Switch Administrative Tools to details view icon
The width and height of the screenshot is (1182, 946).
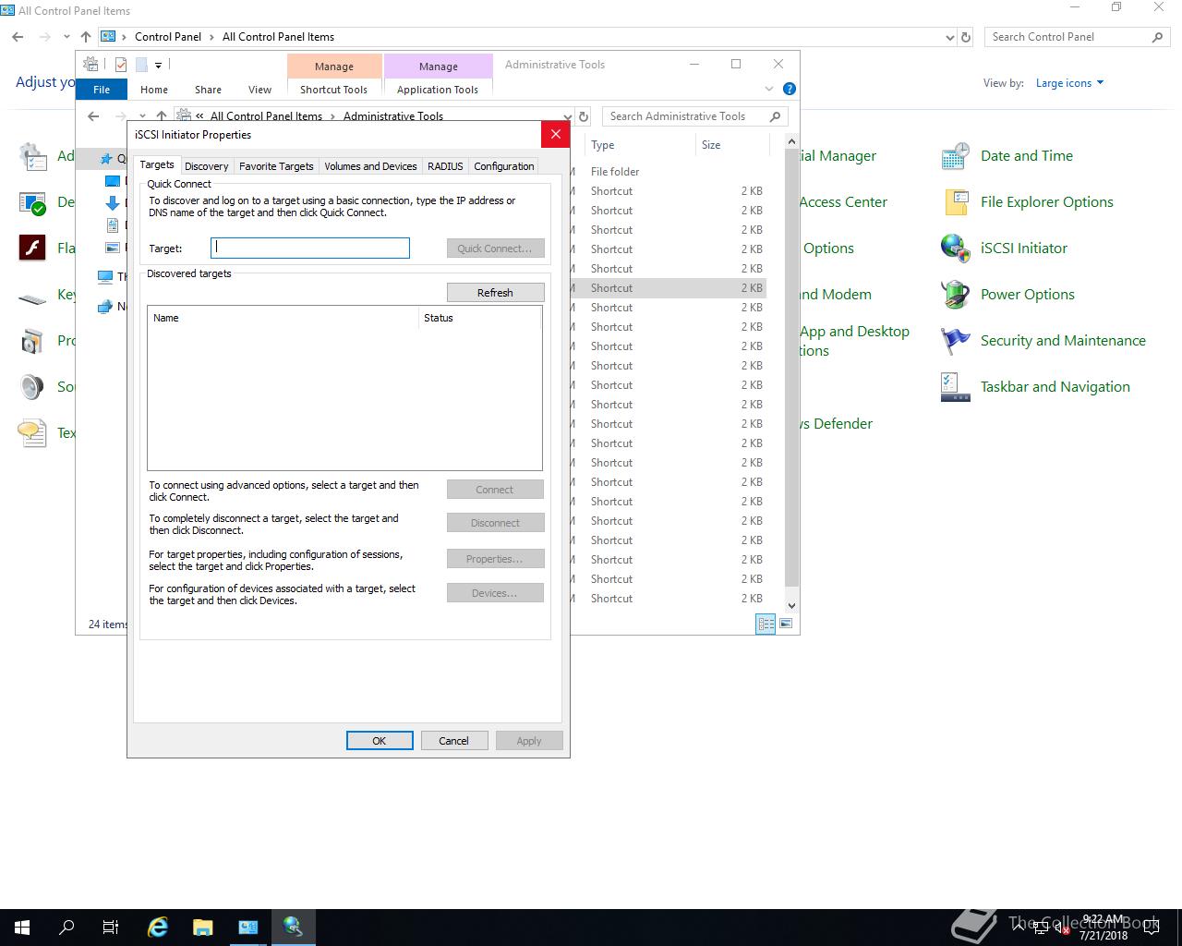coord(766,625)
